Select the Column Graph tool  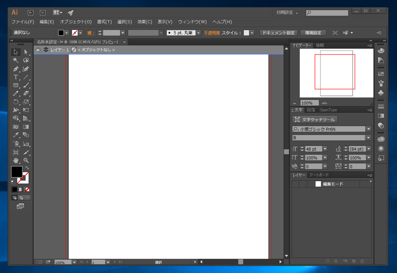coord(26,143)
